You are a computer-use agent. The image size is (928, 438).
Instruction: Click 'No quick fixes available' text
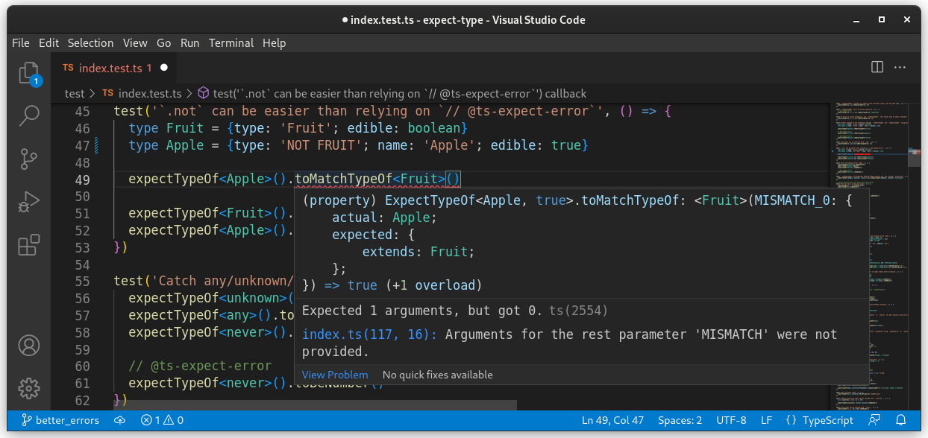coord(437,375)
